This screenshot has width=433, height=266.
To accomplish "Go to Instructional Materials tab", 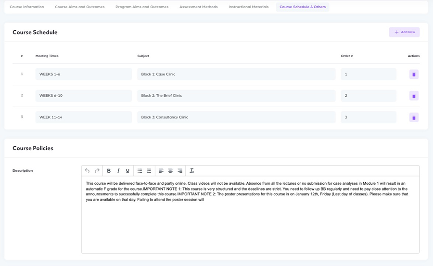I will click(248, 7).
